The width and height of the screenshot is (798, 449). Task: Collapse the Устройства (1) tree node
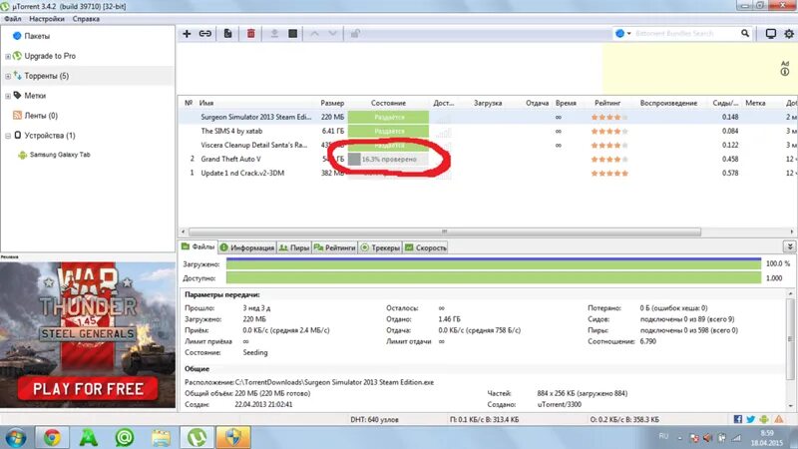8,136
